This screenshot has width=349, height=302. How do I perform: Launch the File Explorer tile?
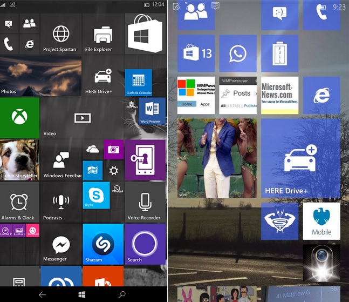coord(102,35)
